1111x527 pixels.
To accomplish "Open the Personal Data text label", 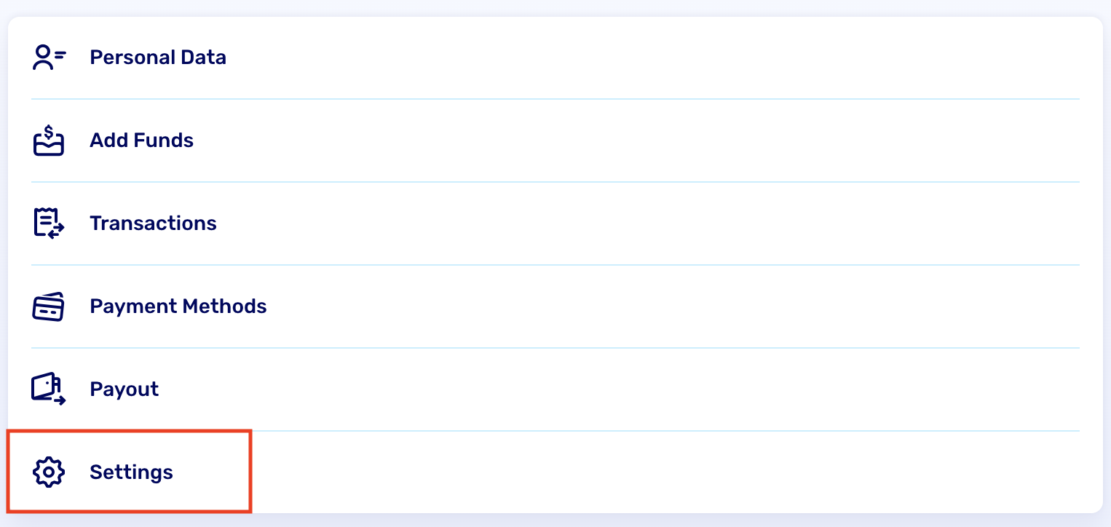I will [x=157, y=58].
